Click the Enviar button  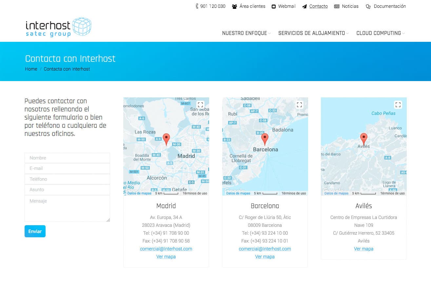[35, 231]
